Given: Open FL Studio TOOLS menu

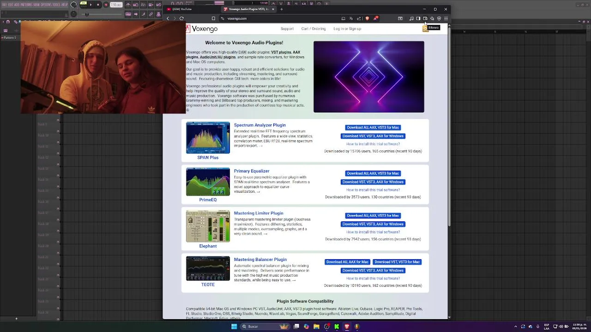Looking at the screenshot, I should tap(56, 5).
